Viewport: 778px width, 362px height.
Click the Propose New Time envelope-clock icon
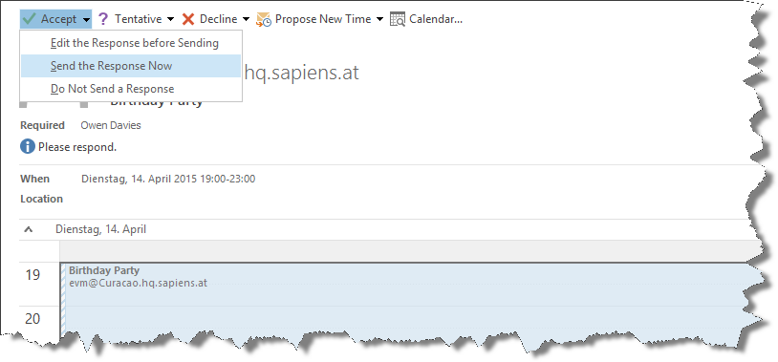[264, 19]
